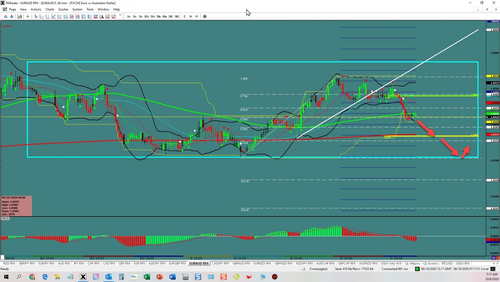The image size is (500, 282).
Task: Switch chart to 3m timeframe
Action: click(x=134, y=17)
